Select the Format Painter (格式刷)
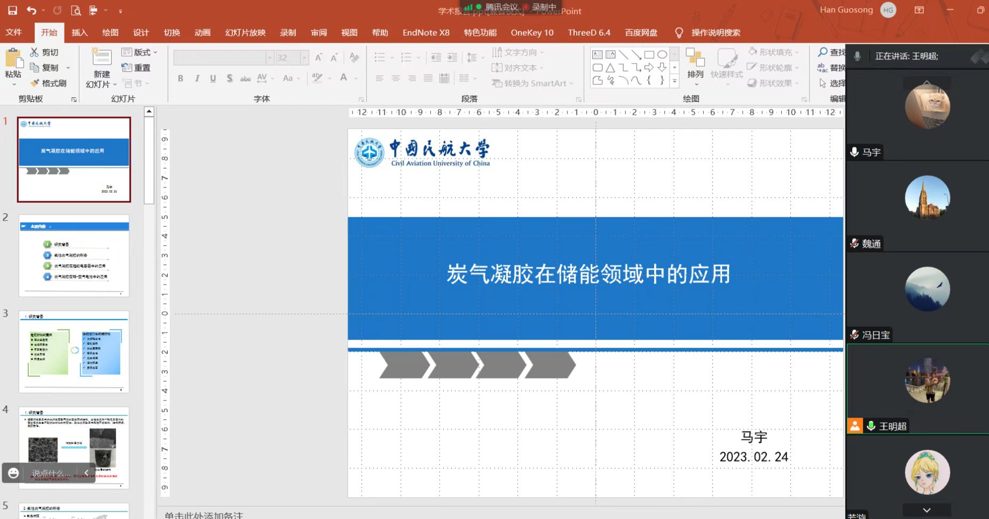 [48, 83]
